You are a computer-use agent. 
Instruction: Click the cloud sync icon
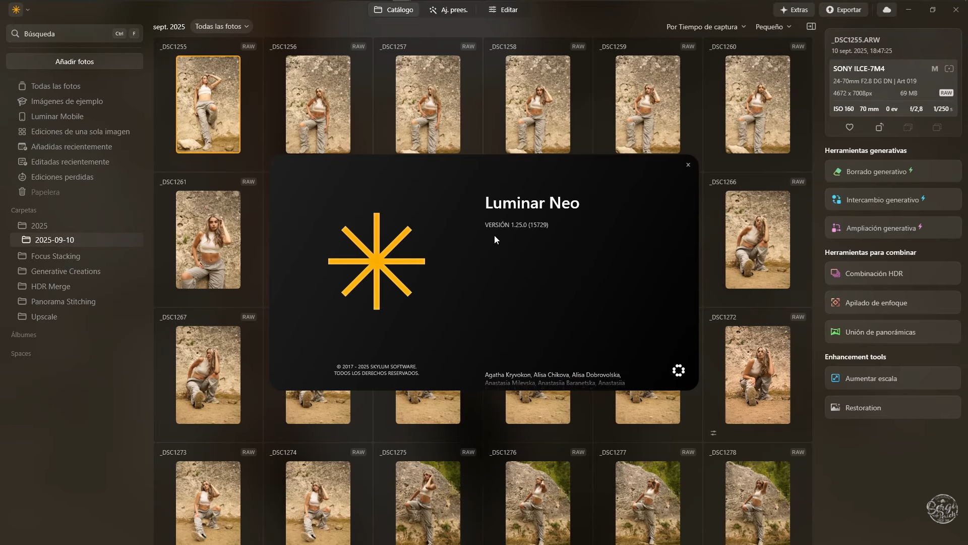[887, 10]
